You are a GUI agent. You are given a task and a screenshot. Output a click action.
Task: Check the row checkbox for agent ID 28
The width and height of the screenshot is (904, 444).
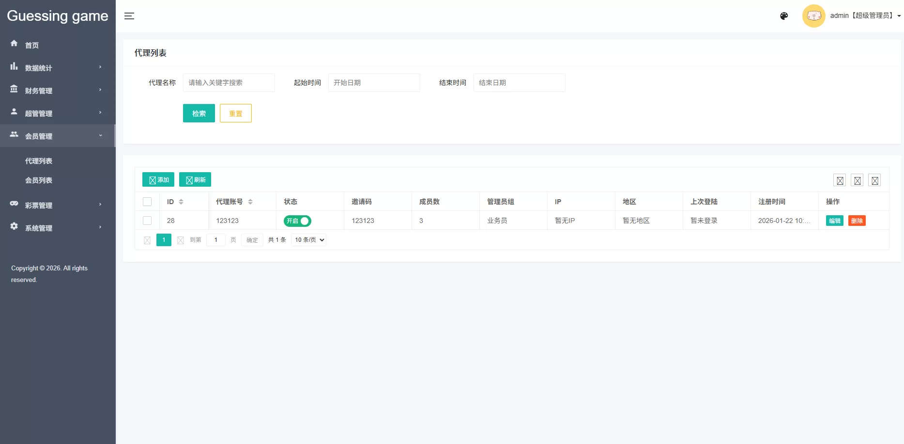pyautogui.click(x=147, y=220)
